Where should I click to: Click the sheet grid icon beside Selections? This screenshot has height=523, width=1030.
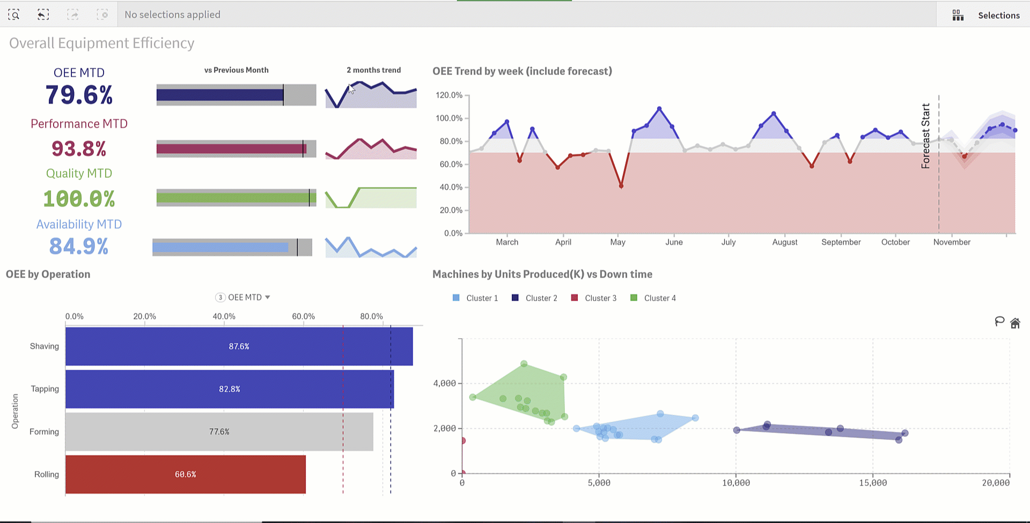pos(958,15)
